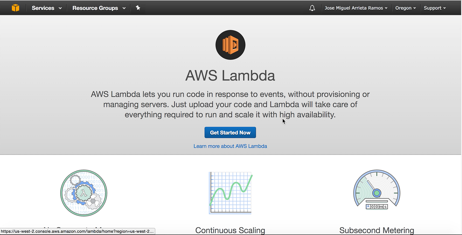Select the Subsecond Metering gauge icon

(377, 190)
